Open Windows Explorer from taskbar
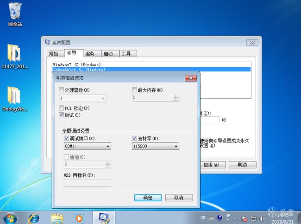301x224 pixels. pos(57,218)
